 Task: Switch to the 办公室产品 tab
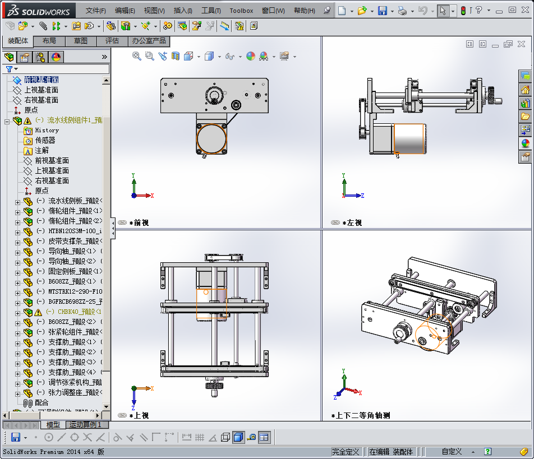149,41
